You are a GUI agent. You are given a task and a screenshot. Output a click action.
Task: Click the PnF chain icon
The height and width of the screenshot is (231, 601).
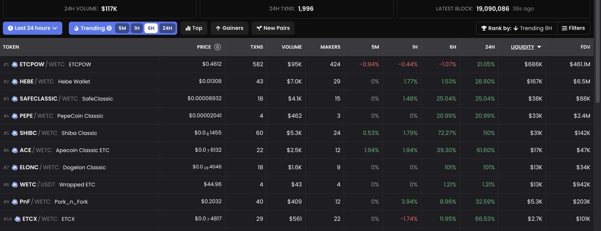15,202
